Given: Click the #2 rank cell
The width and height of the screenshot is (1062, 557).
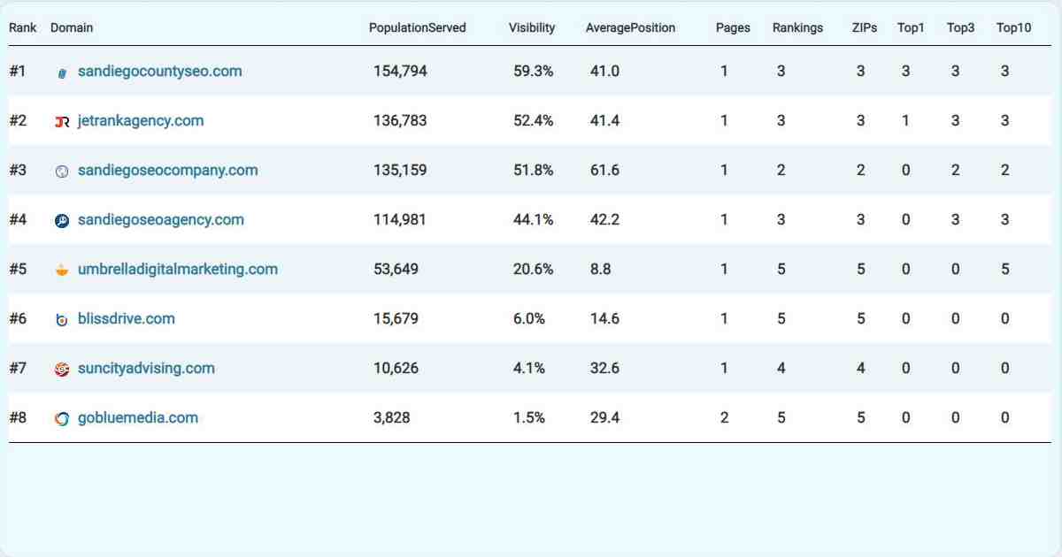Looking at the screenshot, I should tap(18, 121).
